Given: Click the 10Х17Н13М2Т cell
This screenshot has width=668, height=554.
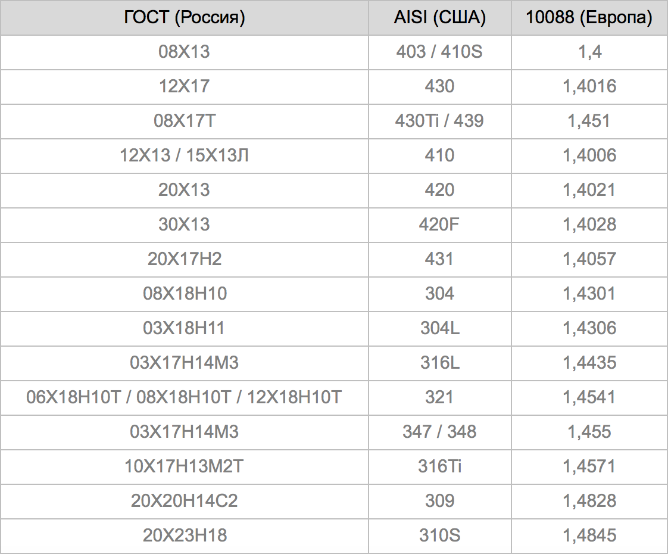Looking at the screenshot, I should click(185, 466).
